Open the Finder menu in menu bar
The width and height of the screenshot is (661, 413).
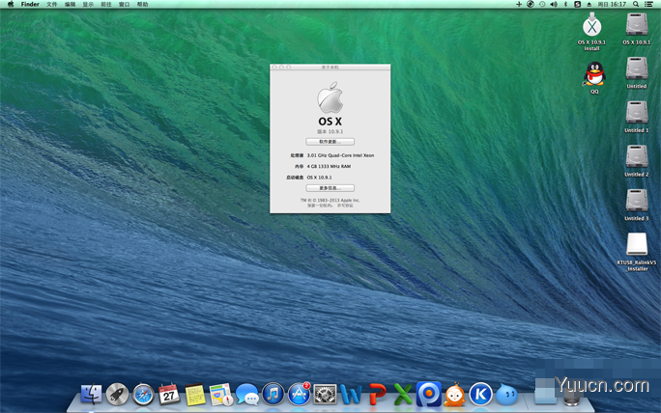pyautogui.click(x=30, y=4)
